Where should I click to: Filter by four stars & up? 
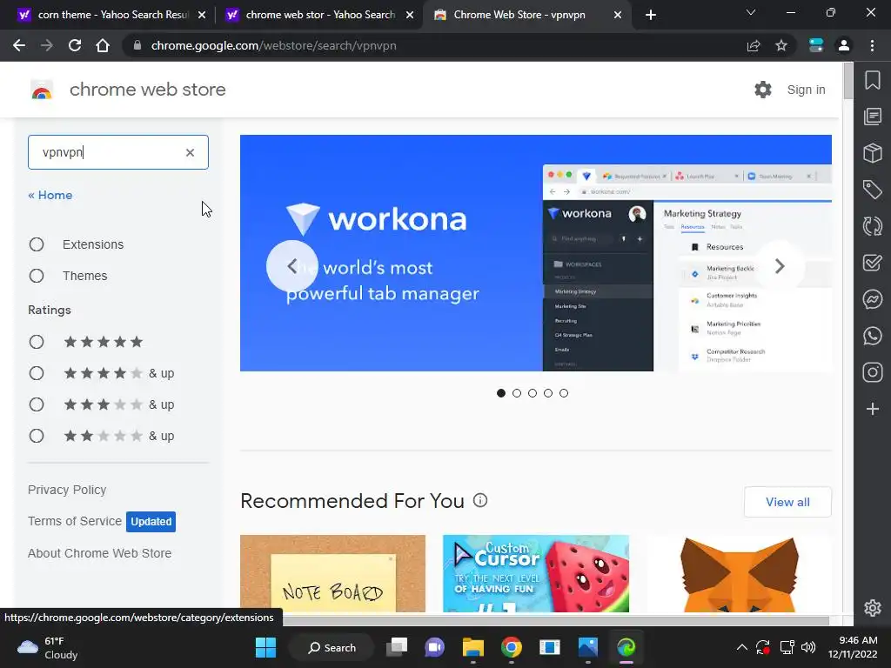click(37, 373)
